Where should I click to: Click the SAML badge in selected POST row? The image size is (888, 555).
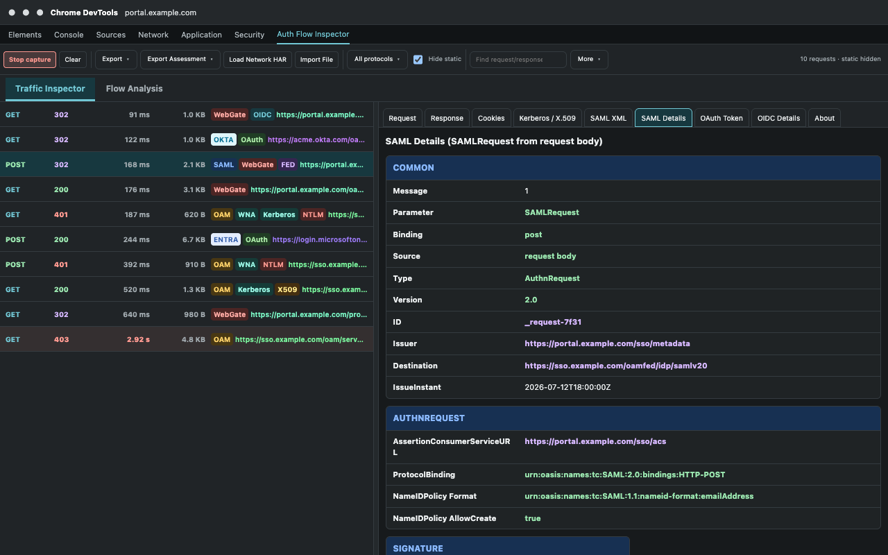pyautogui.click(x=223, y=164)
